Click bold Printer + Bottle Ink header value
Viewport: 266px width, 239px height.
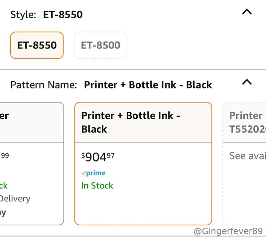[x=148, y=85]
